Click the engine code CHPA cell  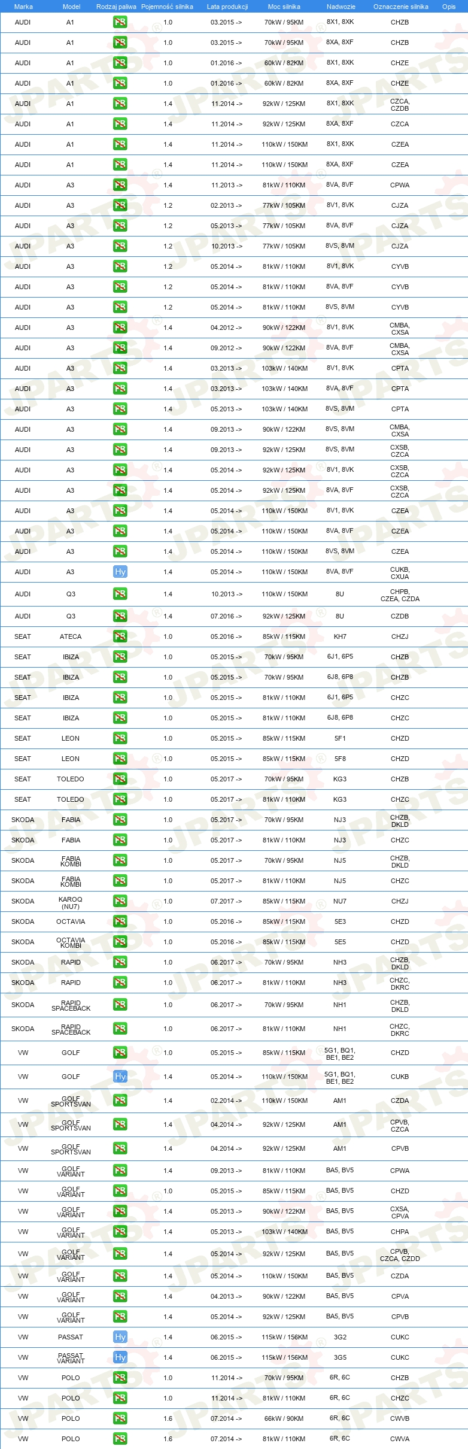400,1232
